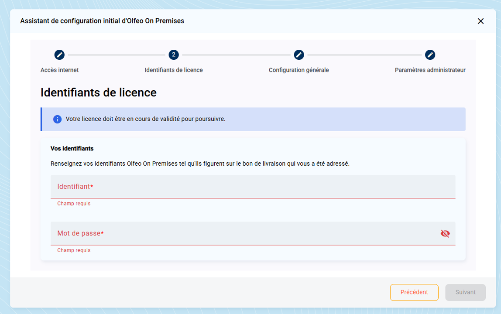This screenshot has height=314, width=501.
Task: Click the "Vos identifiants" section heading
Action: pos(72,149)
